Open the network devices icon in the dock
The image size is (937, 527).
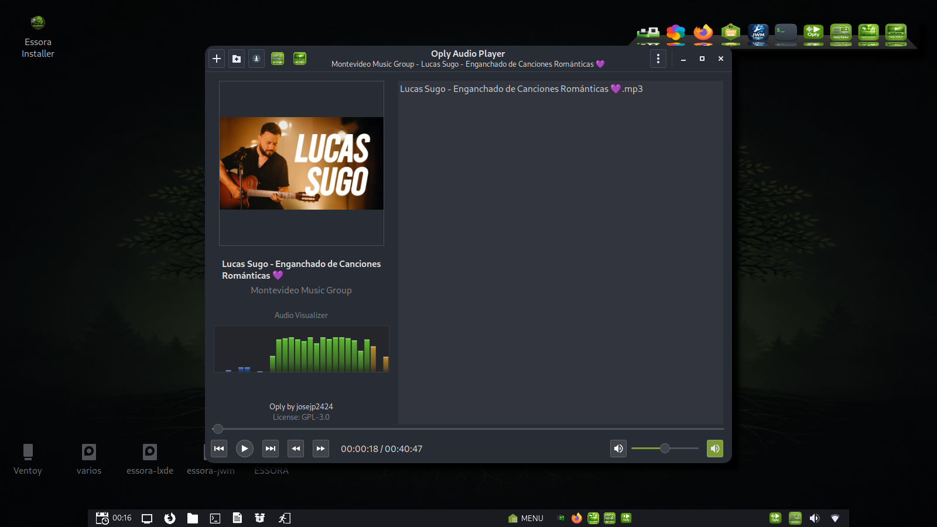pyautogui.click(x=648, y=33)
